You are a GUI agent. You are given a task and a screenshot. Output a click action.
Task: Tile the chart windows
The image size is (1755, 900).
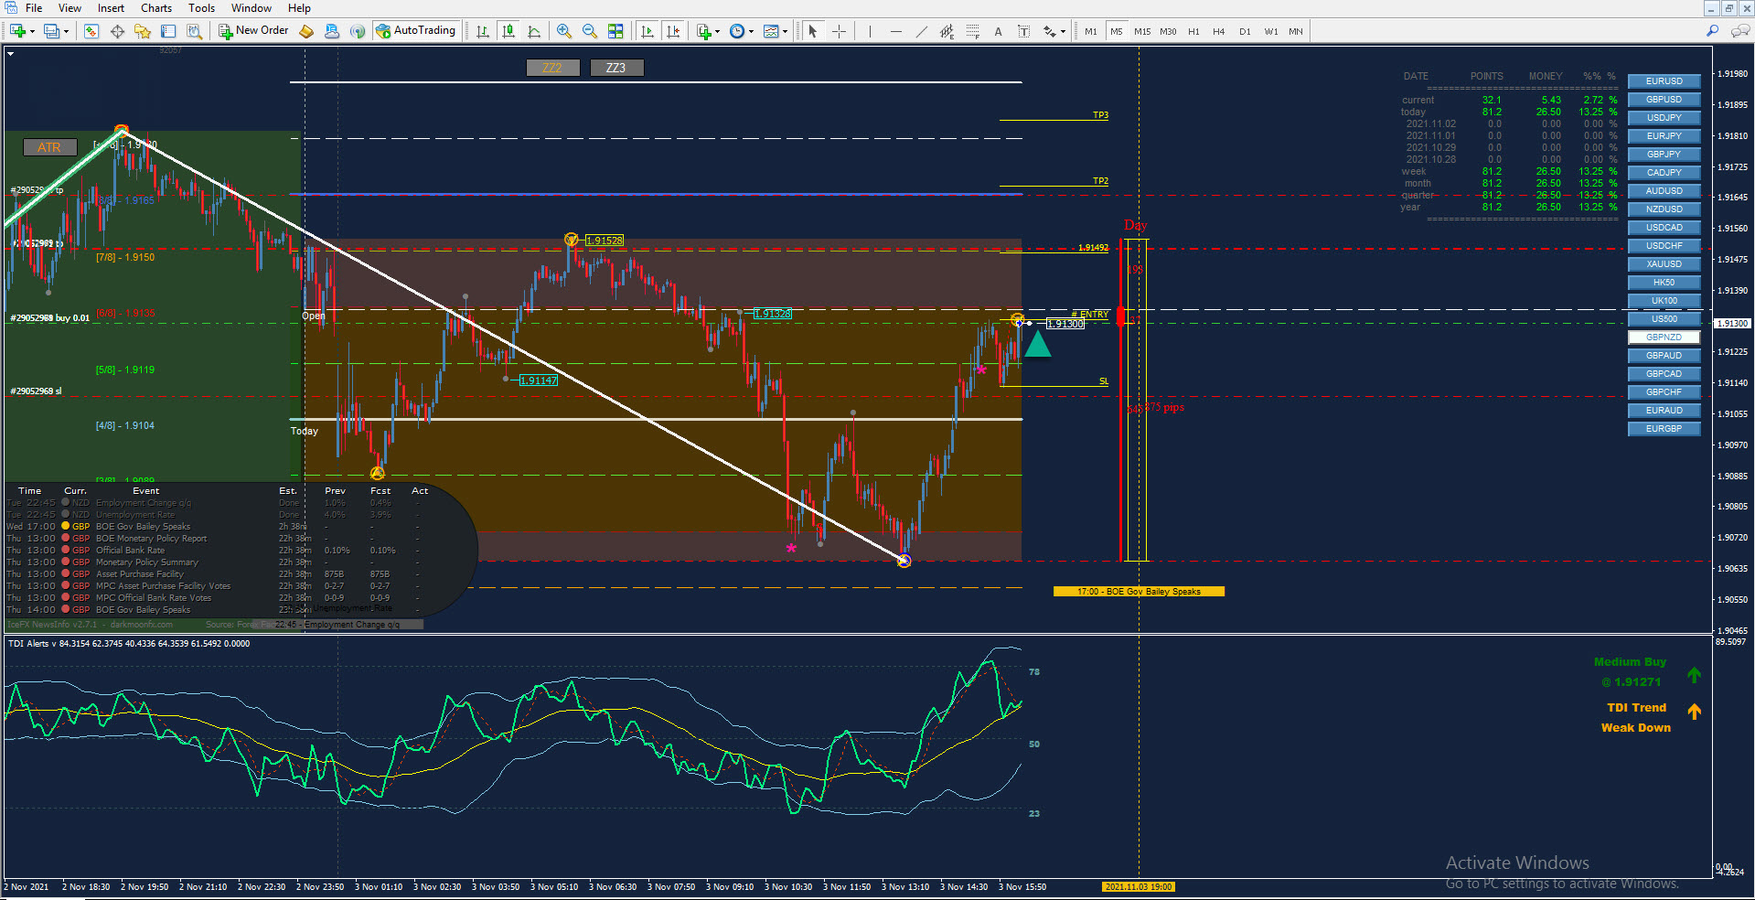coord(615,31)
